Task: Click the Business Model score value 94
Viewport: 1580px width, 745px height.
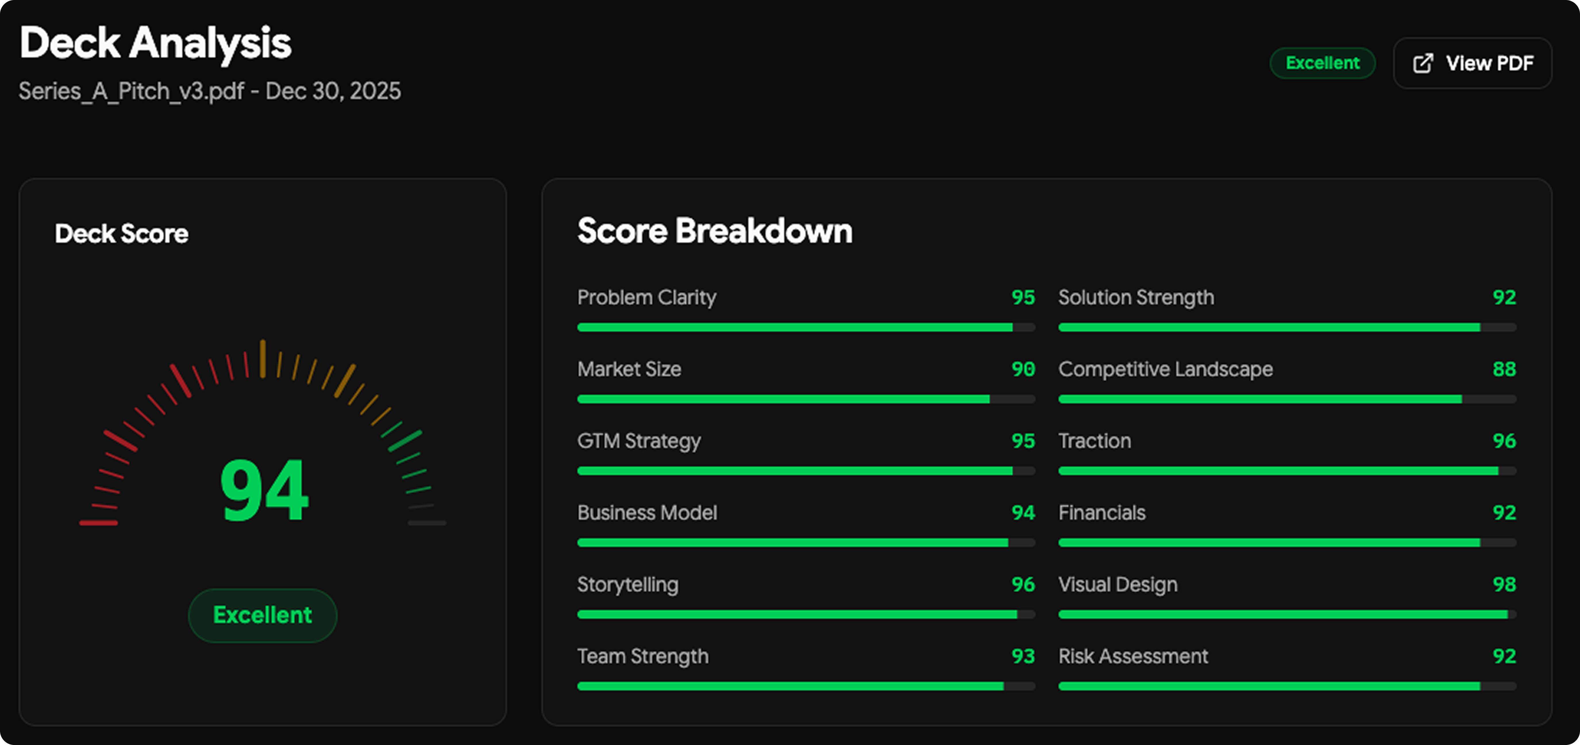Action: point(1022,513)
